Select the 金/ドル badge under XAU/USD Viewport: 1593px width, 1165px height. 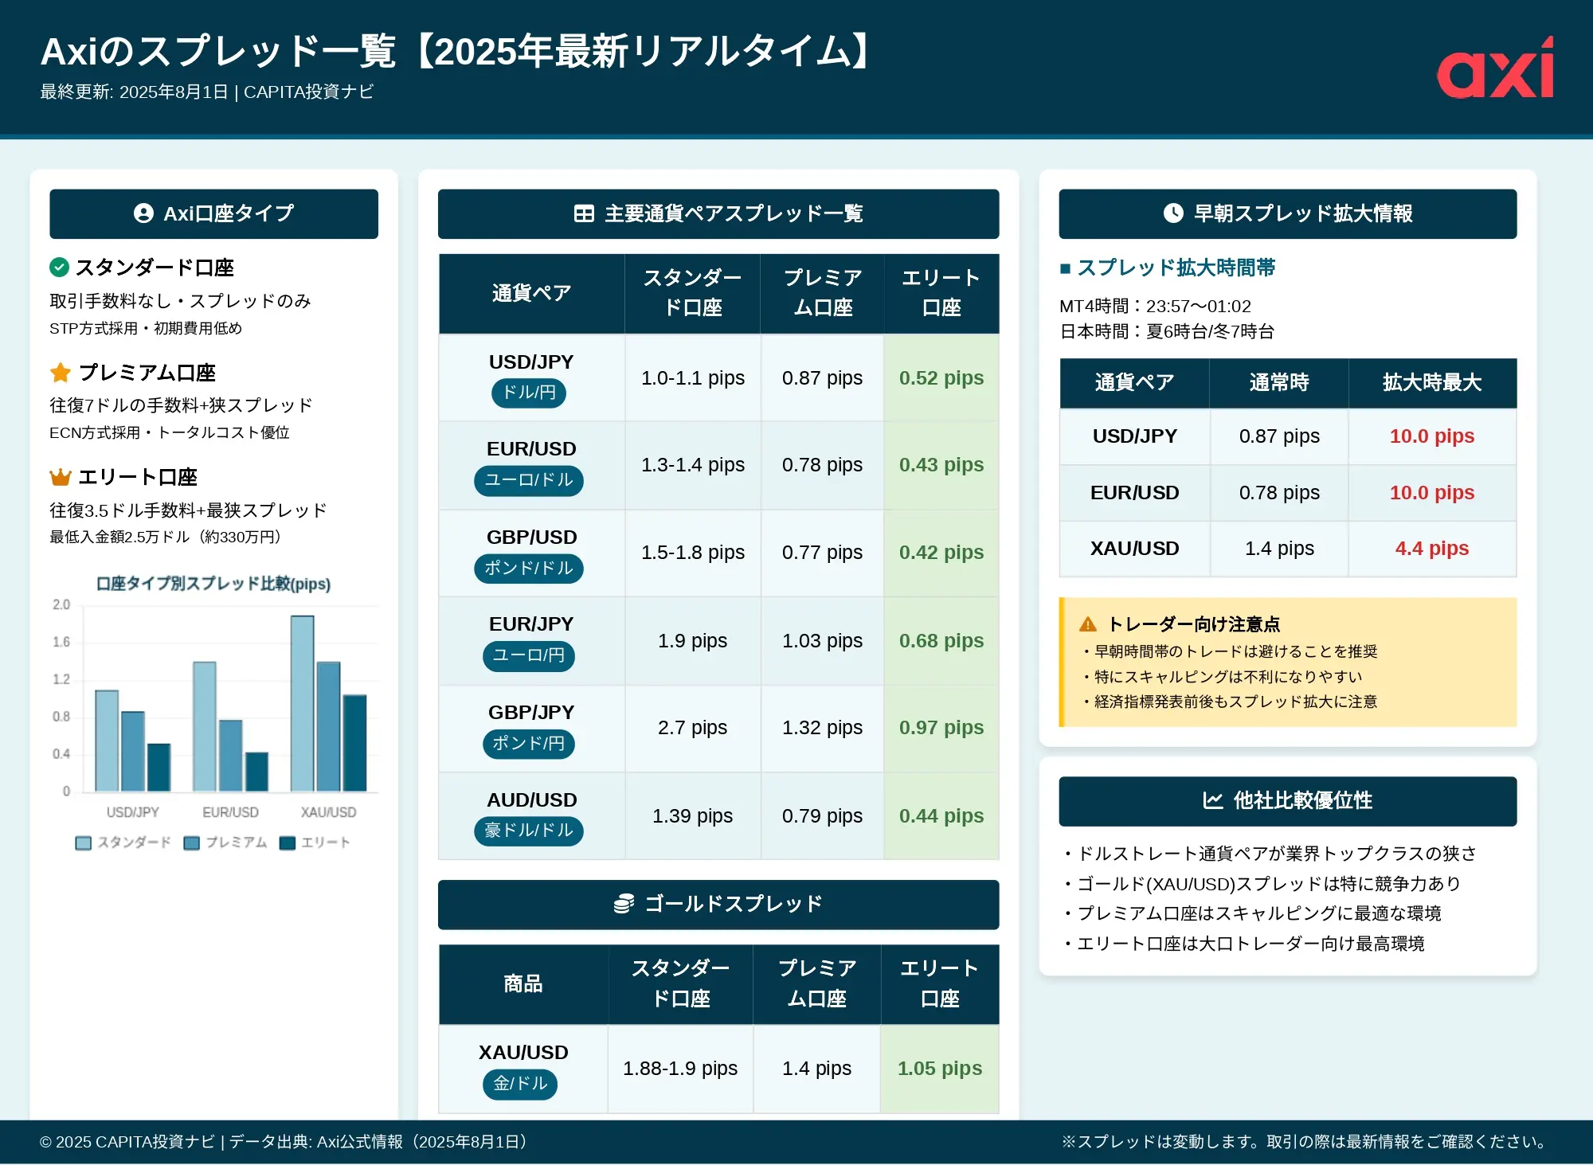[x=520, y=1084]
